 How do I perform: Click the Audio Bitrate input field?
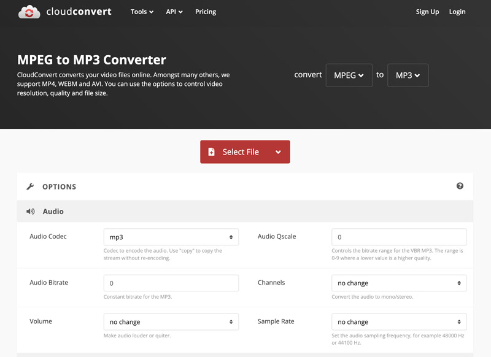coord(171,283)
